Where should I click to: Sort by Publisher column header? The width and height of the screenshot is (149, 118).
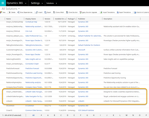tap(82, 19)
